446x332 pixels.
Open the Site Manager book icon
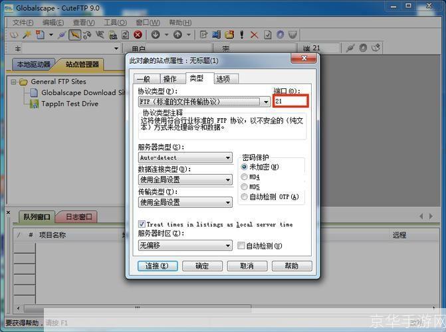[x=14, y=35]
